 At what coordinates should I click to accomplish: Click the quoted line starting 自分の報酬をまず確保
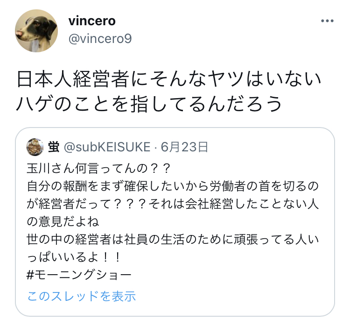173,186
